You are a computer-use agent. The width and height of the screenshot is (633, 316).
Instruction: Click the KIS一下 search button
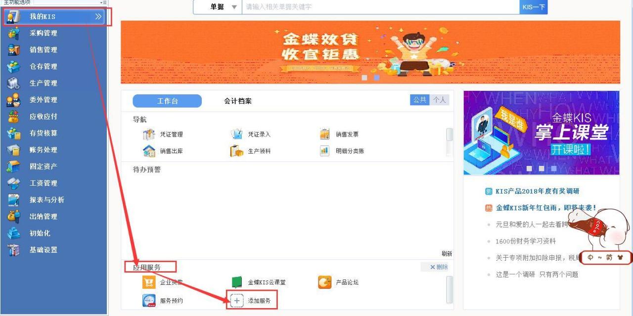pyautogui.click(x=533, y=7)
